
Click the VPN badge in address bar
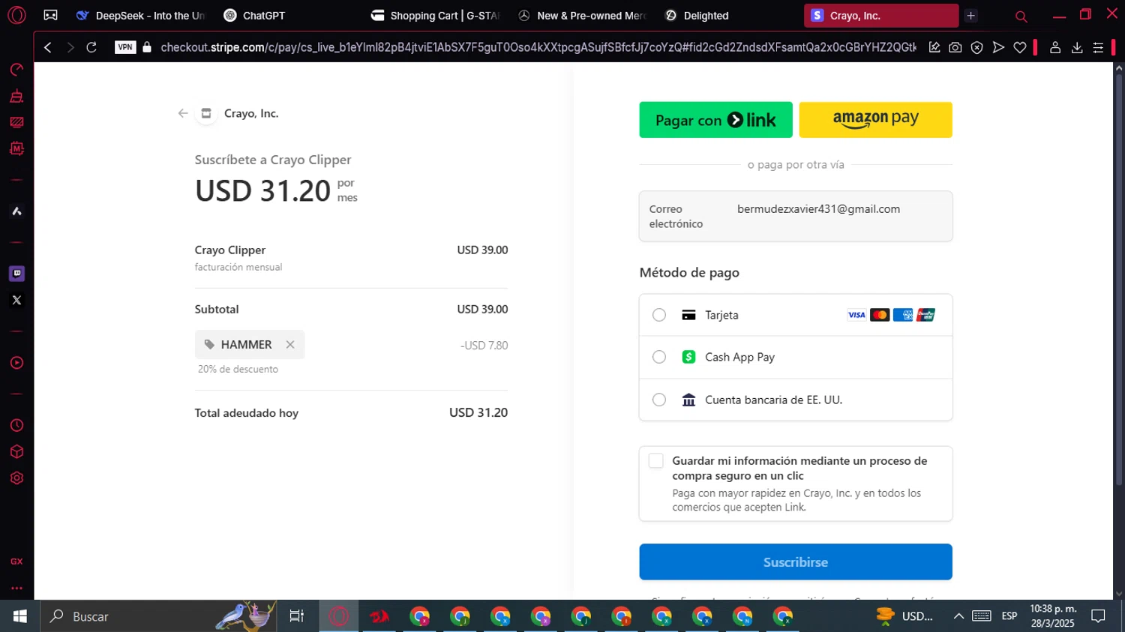(125, 47)
